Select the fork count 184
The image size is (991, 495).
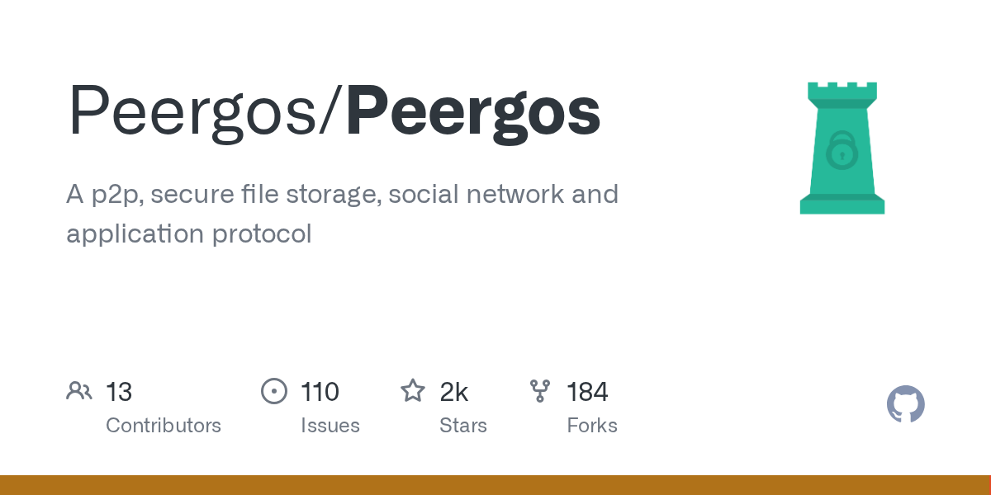click(587, 392)
